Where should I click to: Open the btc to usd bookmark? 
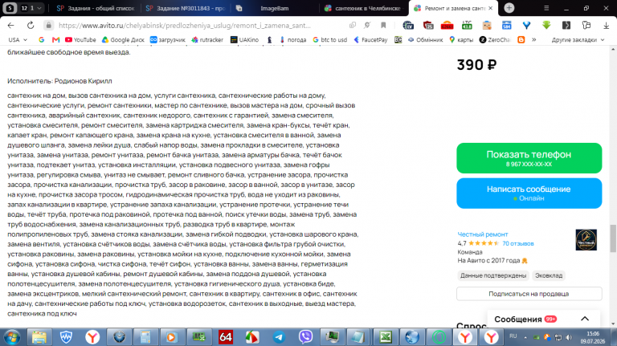(329, 39)
